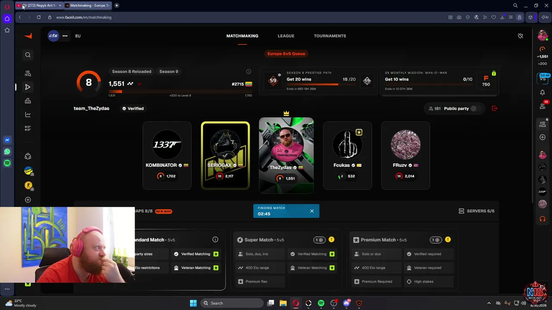The image size is (552, 310).
Task: Click the Verified badge button
Action: click(133, 108)
